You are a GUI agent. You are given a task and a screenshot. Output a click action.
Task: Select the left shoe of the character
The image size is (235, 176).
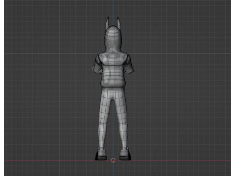tap(100, 154)
